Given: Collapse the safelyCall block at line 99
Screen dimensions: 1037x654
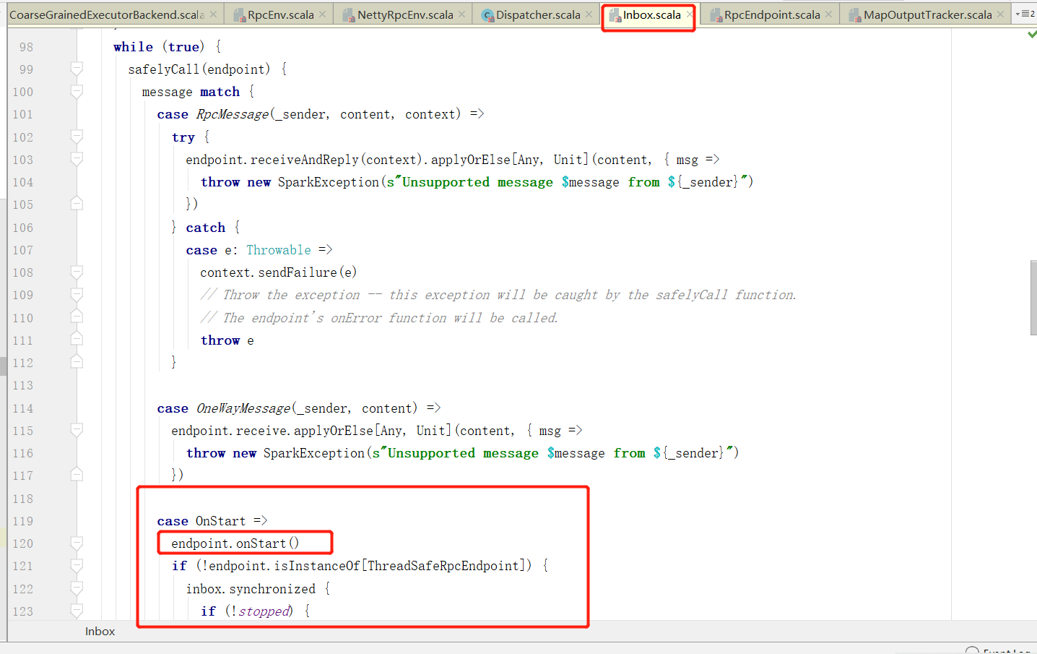Looking at the screenshot, I should [77, 69].
